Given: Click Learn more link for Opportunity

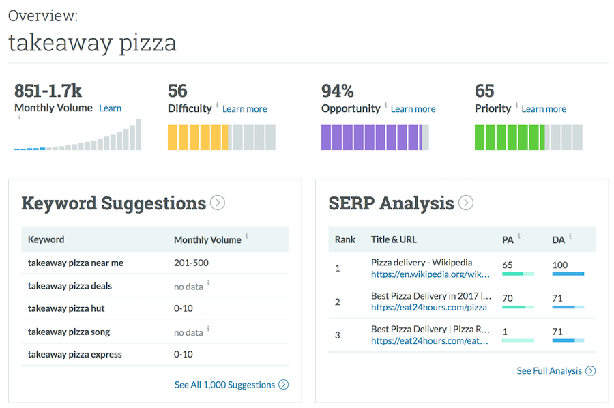Looking at the screenshot, I should coord(413,108).
